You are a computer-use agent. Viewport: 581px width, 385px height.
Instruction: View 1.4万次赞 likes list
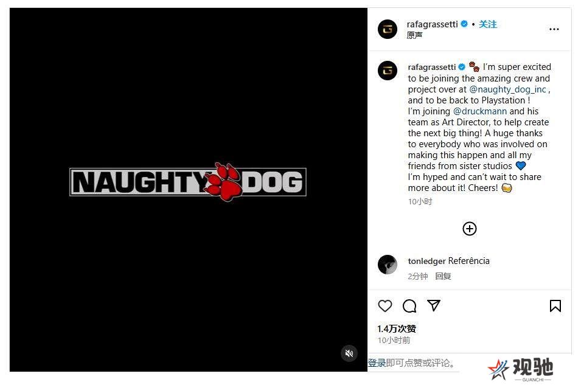397,328
